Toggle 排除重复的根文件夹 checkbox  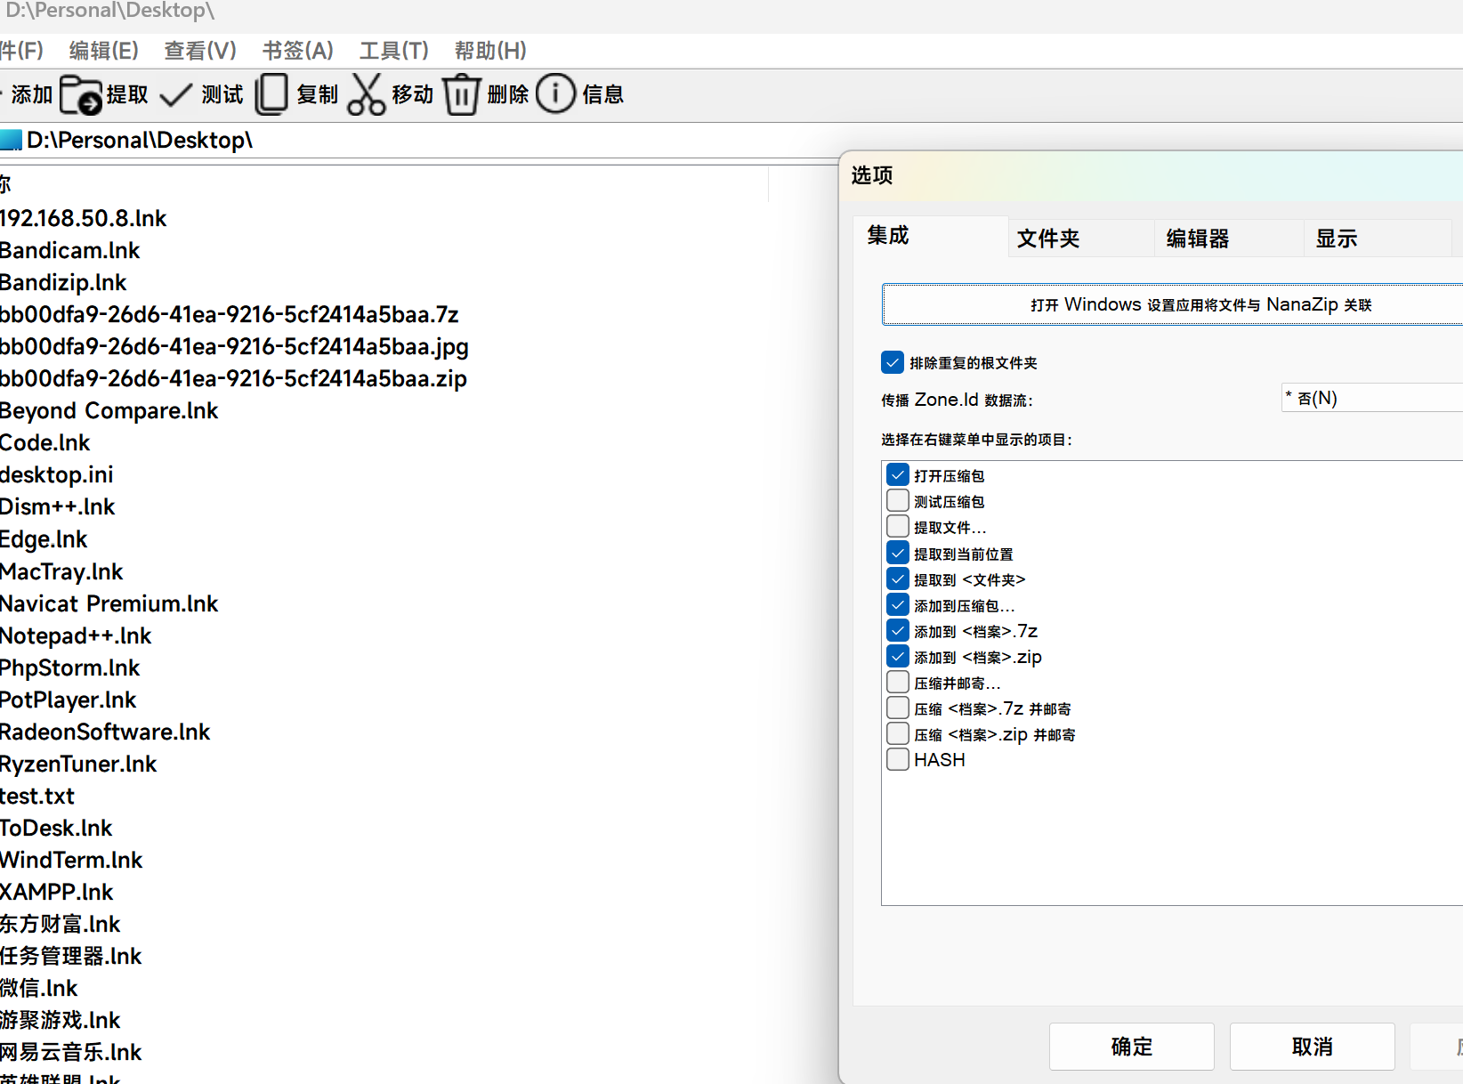(x=893, y=362)
